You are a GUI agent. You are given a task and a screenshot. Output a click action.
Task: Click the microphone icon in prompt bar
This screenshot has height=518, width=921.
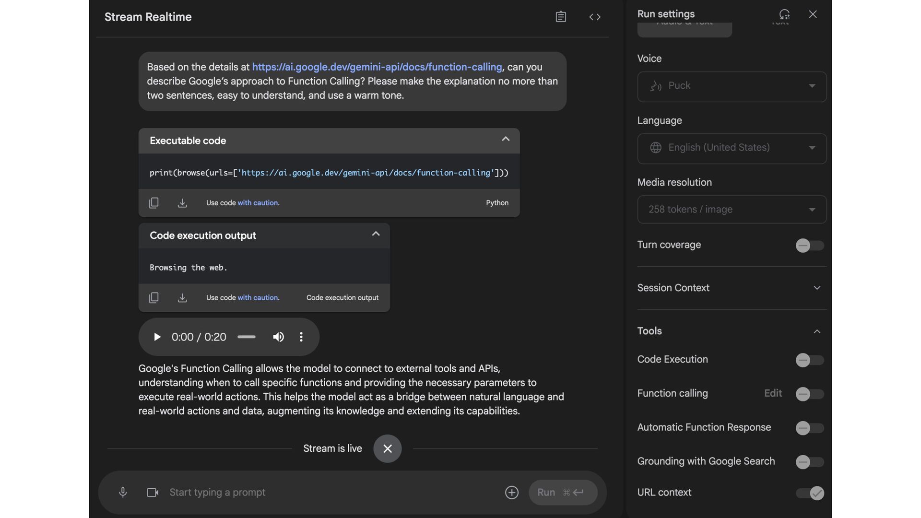pyautogui.click(x=123, y=492)
